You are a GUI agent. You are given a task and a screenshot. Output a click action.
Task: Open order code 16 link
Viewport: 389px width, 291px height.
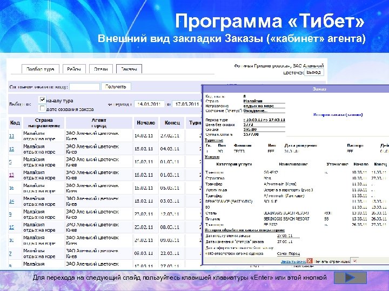11,188
